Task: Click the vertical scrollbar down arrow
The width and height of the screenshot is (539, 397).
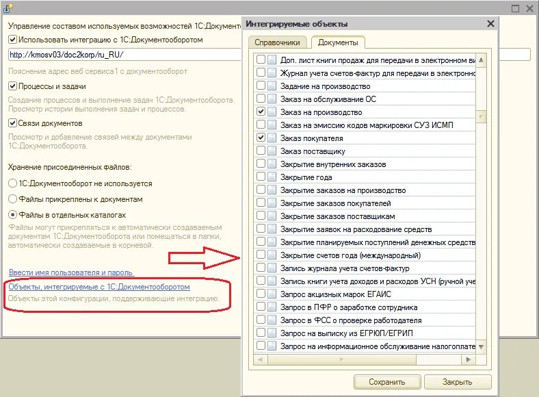Action: (482, 347)
